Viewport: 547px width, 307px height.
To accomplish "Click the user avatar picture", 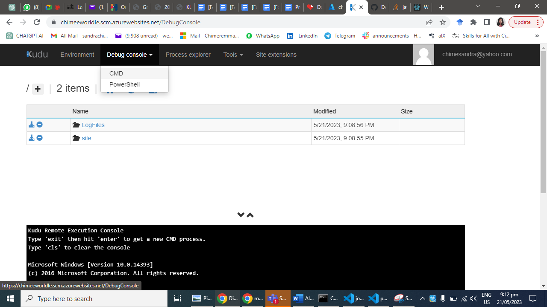I will [424, 55].
